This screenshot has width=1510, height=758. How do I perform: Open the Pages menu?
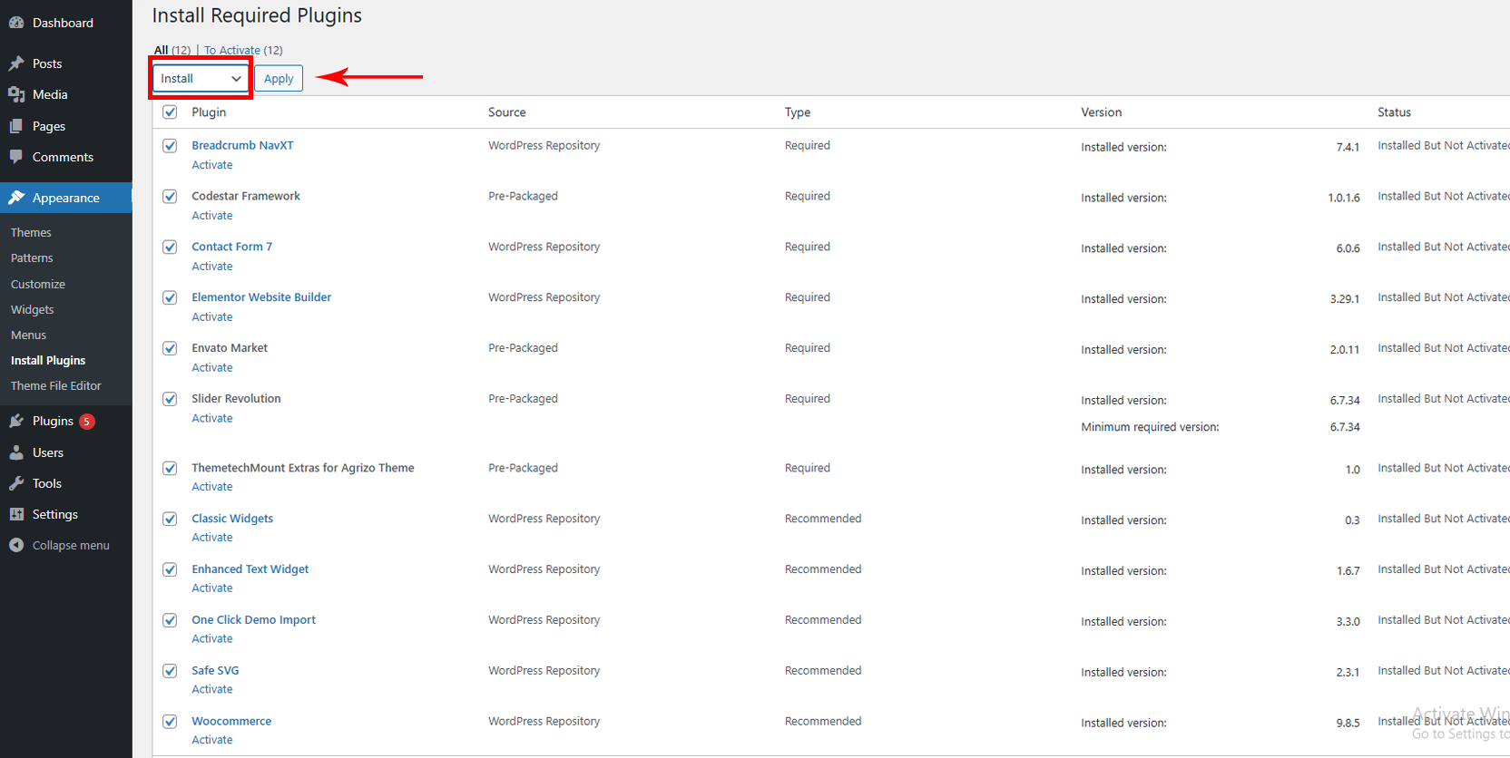pos(49,126)
